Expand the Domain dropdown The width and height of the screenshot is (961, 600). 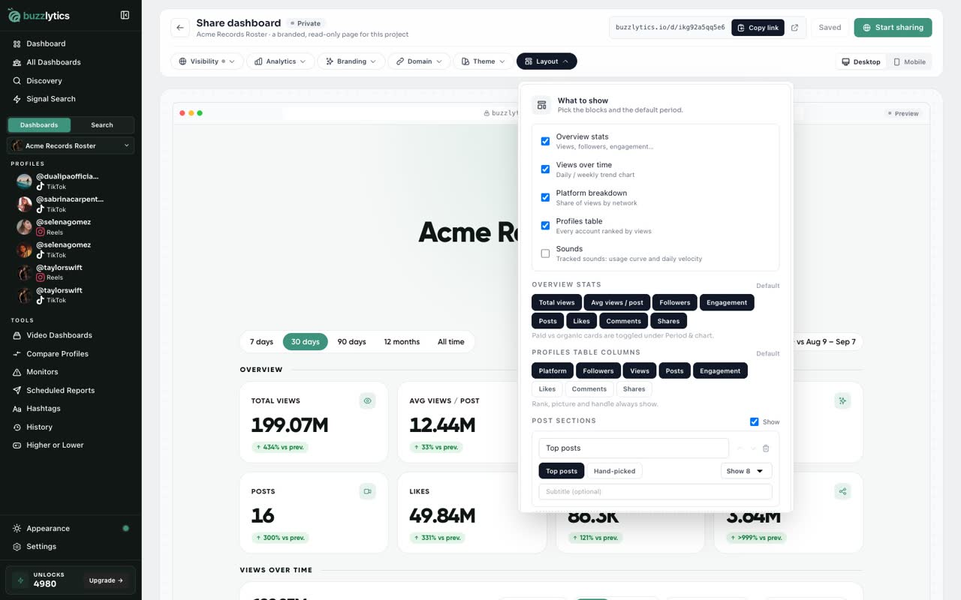coord(420,61)
